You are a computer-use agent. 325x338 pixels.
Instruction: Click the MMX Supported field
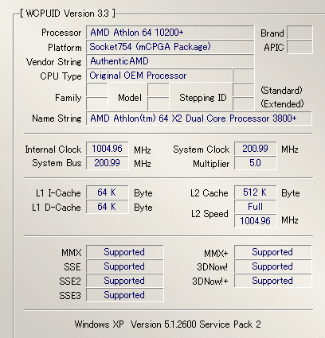point(125,252)
